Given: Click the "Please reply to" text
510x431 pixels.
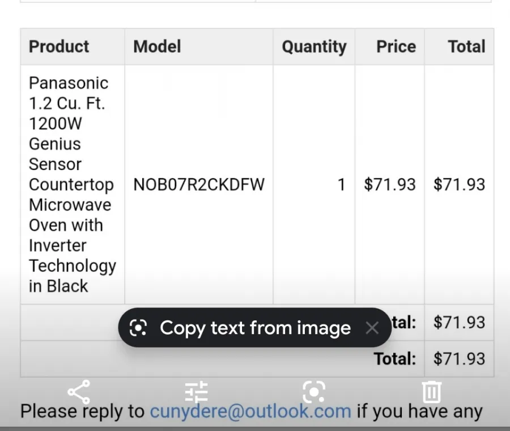Looking at the screenshot, I should point(82,411).
